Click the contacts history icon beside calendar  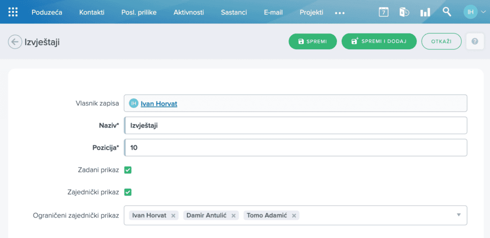click(x=404, y=12)
